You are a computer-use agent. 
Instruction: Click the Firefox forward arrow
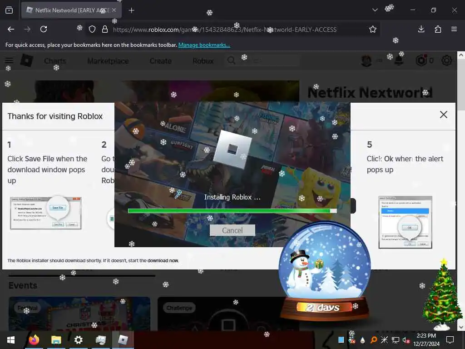point(27,29)
